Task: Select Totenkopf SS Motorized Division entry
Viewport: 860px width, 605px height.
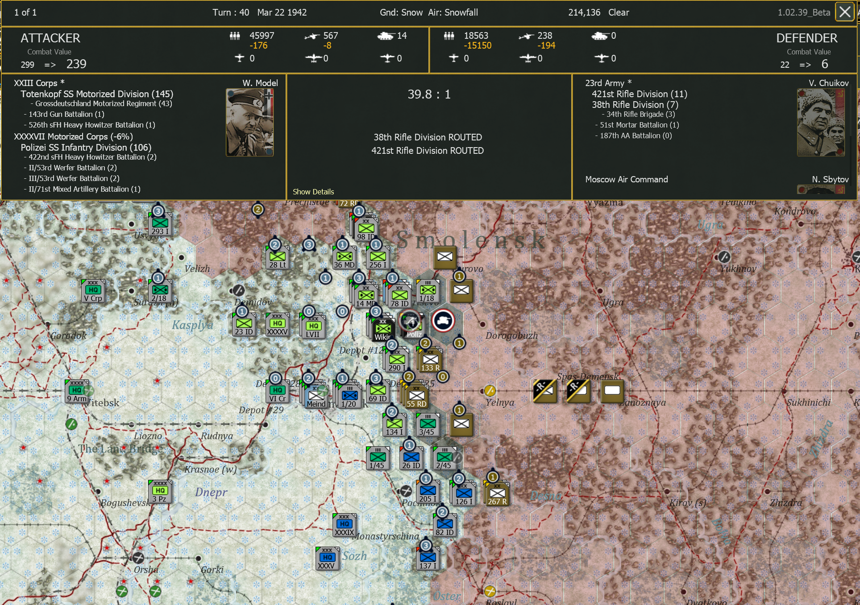Action: click(97, 94)
